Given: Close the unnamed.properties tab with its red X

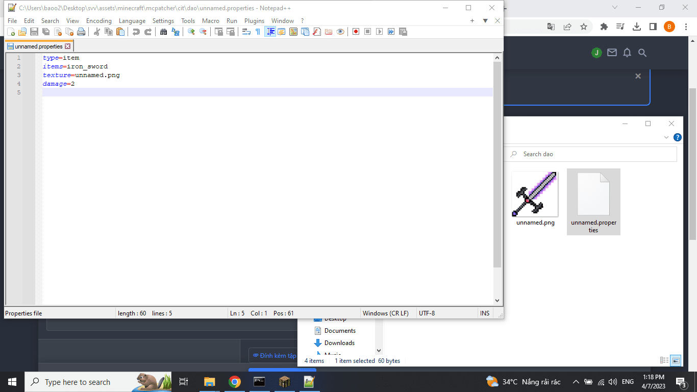Looking at the screenshot, I should pos(67,46).
